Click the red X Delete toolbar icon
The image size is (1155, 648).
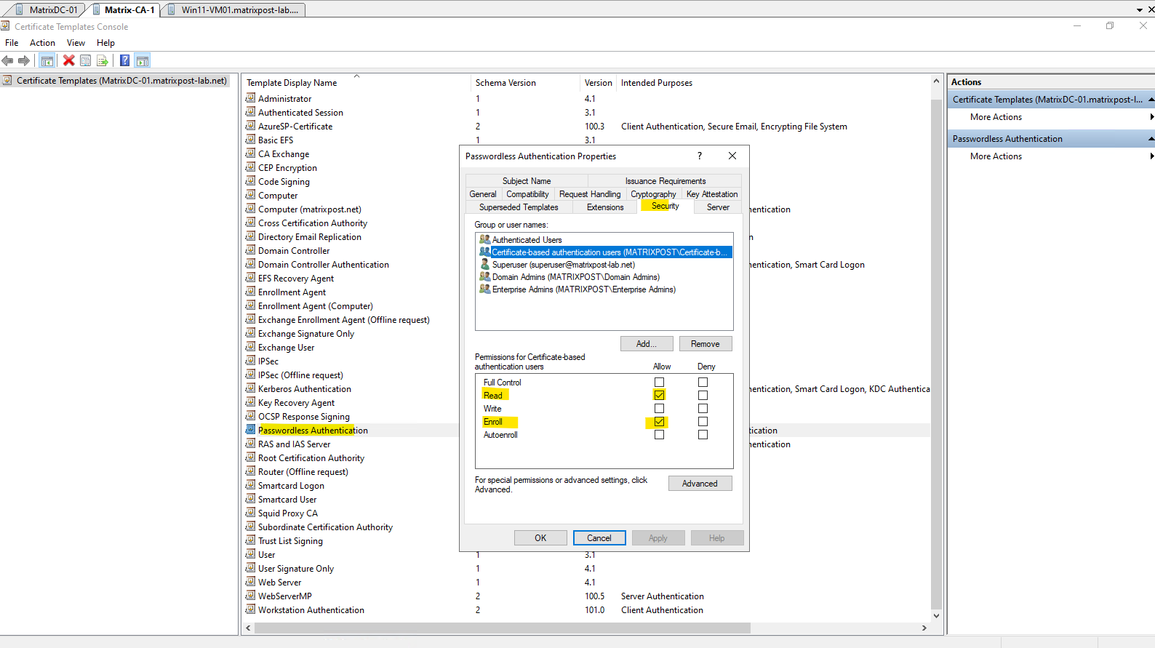click(x=69, y=60)
